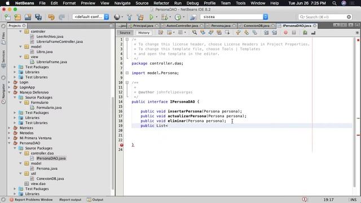The image size is (361, 203).
Task: Open macOS Spotlight search icon
Action: pyautogui.click(x=334, y=3)
